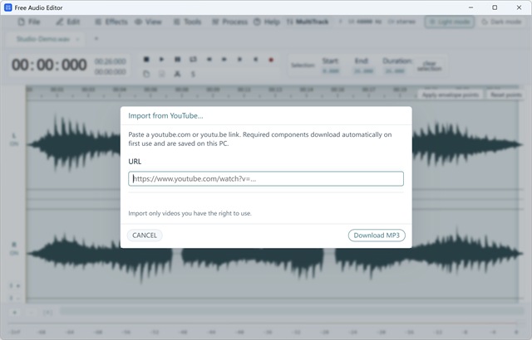This screenshot has height=340, width=532.
Task: Enable Light mode theme
Action: pos(449,22)
